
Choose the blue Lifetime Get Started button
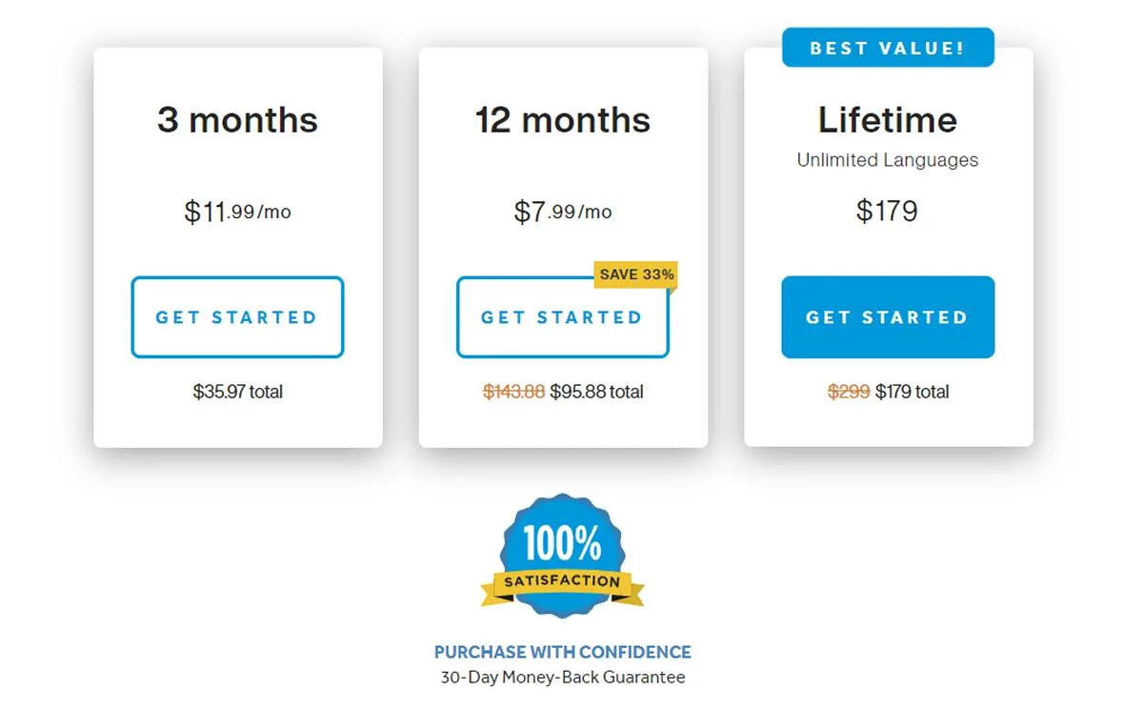tap(888, 317)
